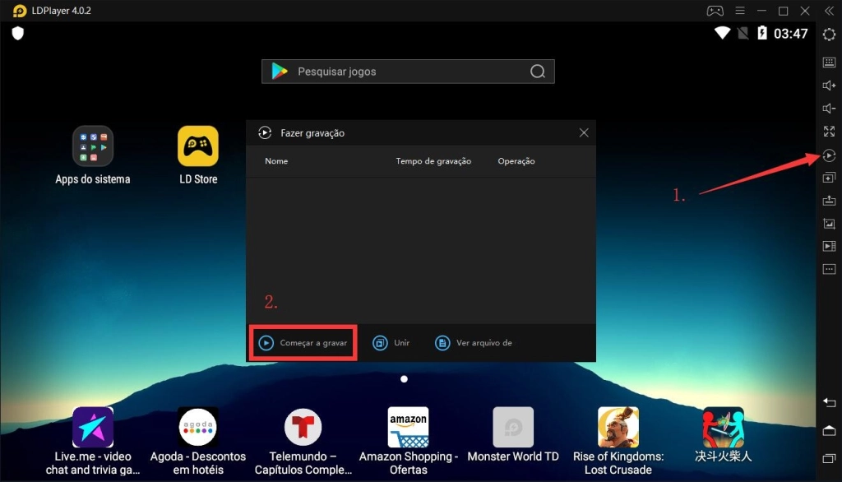
Task: Close the Fazer gravação dialog
Action: (x=584, y=132)
